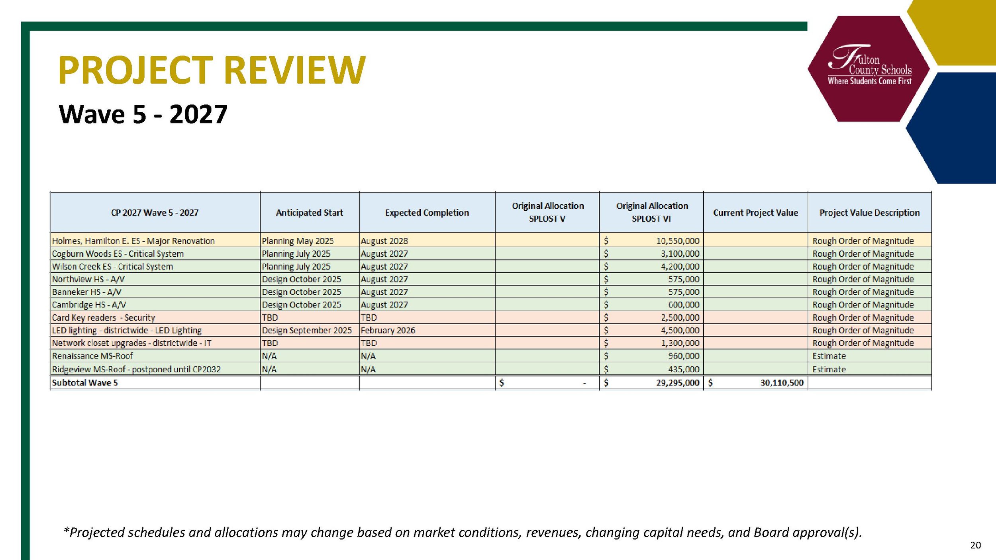Screen dimensions: 996x560
Task: Click Estimate in the Ridgeview MS-Roof row
Action: coord(829,369)
